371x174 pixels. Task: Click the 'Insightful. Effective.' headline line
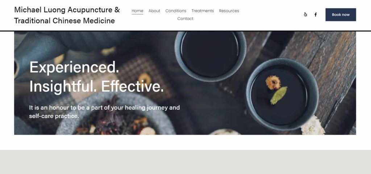(96, 86)
